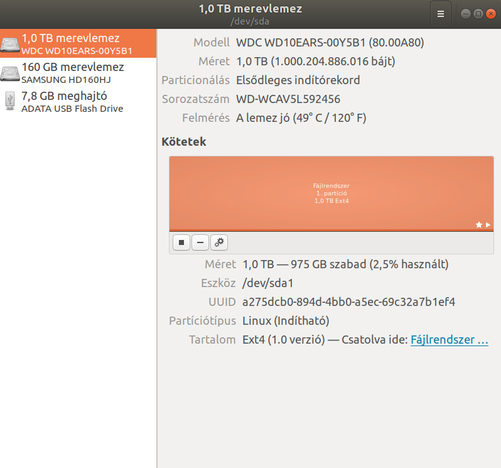Click the device path /dev/sda1
This screenshot has width=501, height=468.
click(267, 283)
